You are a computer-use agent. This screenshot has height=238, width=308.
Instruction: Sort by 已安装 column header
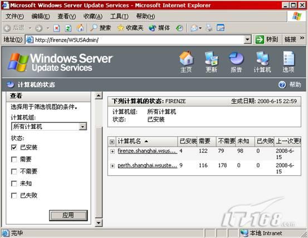[187, 141]
